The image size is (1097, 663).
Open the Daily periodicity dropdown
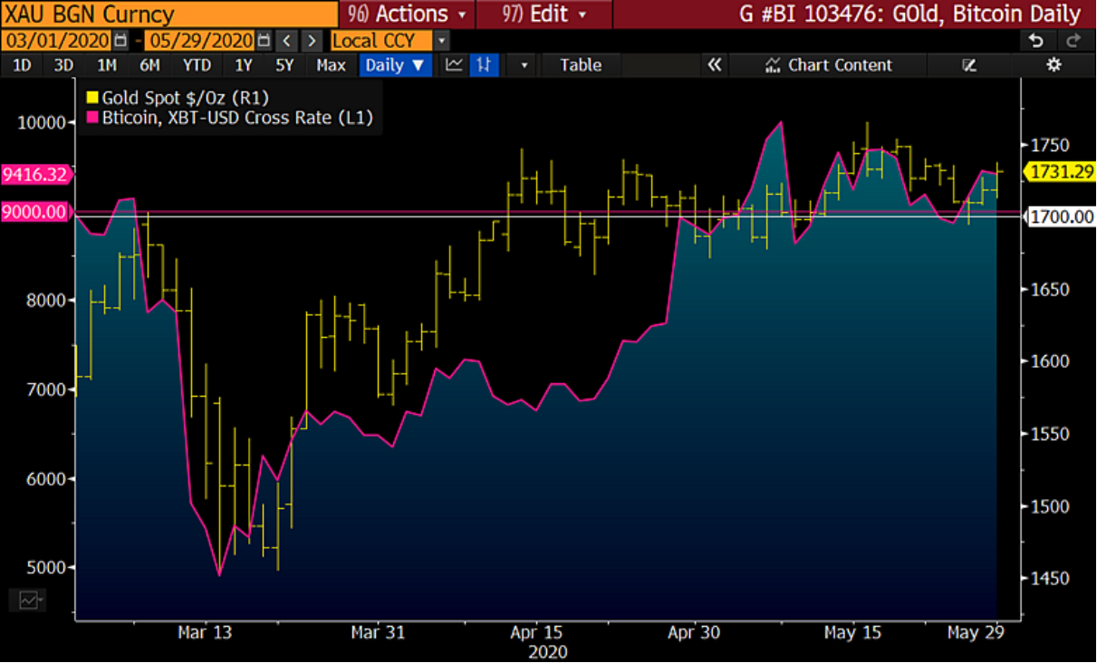click(395, 65)
